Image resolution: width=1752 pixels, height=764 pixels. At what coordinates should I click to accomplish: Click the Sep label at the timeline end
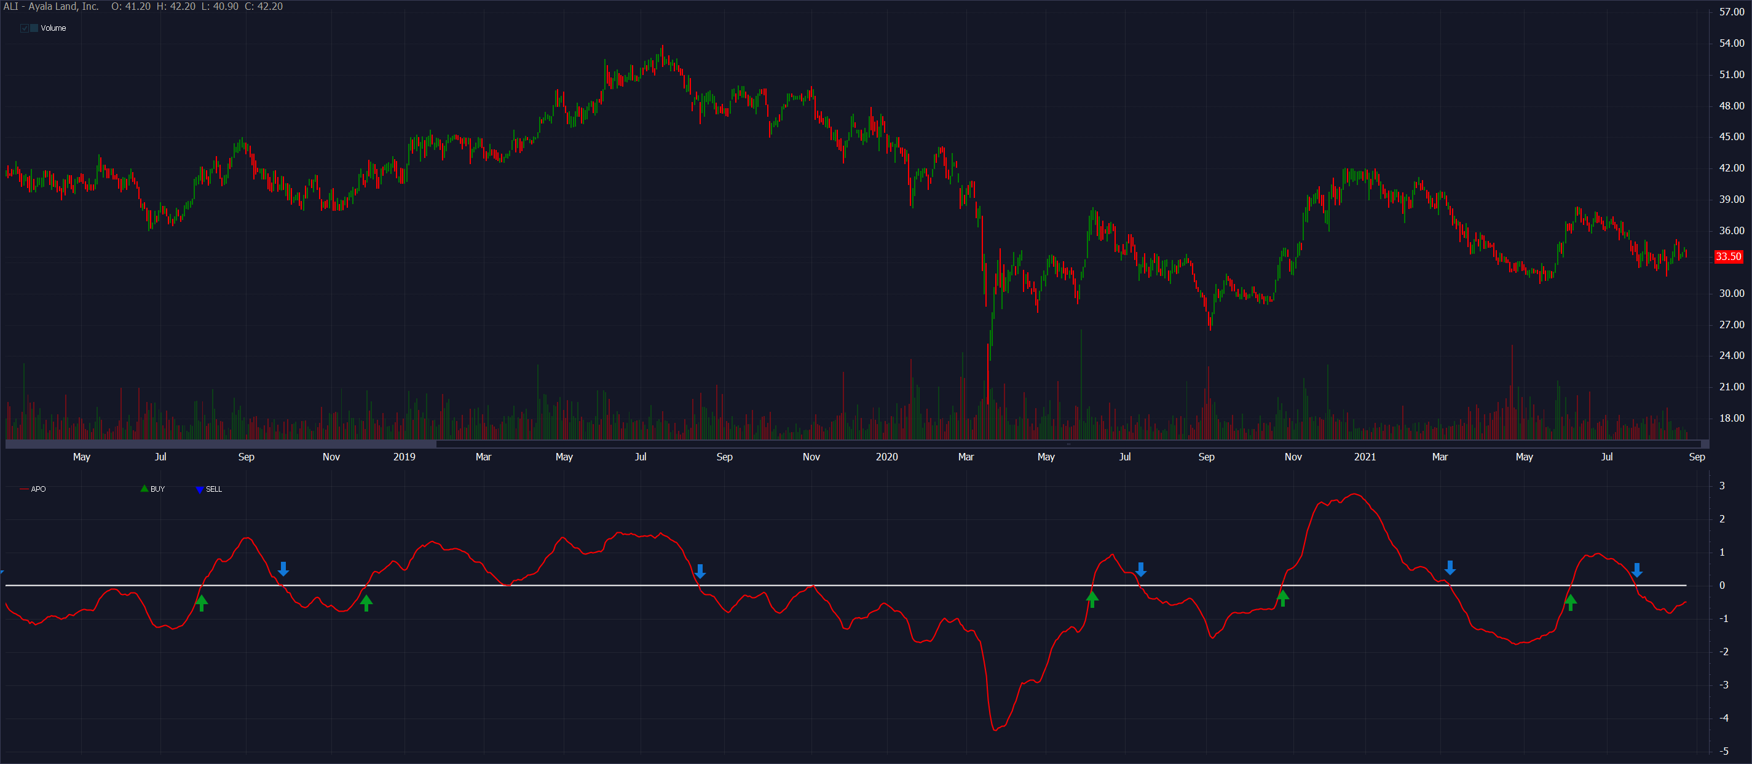[1696, 457]
